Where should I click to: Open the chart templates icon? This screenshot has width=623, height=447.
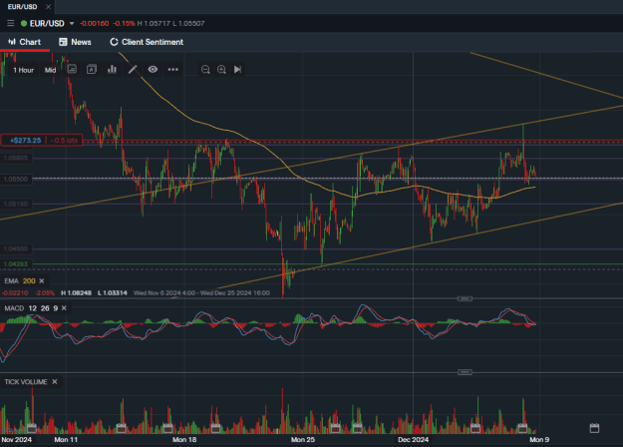tap(72, 69)
